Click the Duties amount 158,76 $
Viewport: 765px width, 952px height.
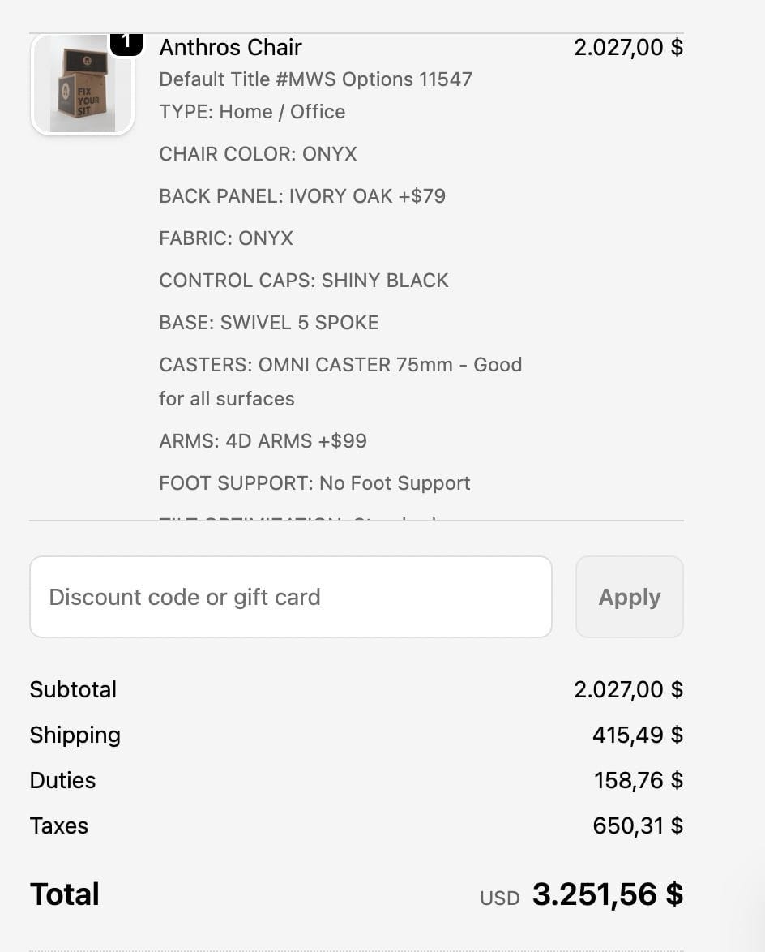pos(639,780)
